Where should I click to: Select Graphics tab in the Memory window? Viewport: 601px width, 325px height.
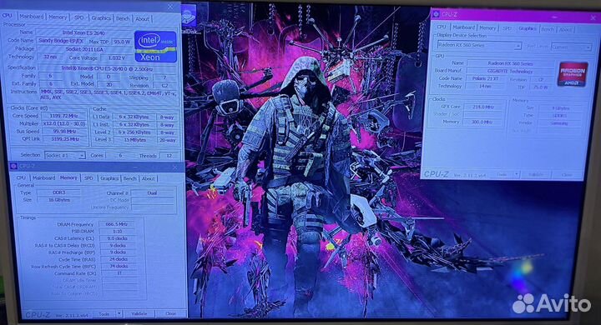pyautogui.click(x=109, y=178)
